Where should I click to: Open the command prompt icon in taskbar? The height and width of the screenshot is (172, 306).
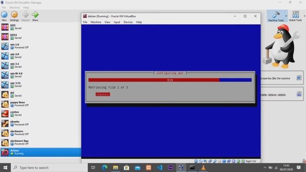coord(192,168)
